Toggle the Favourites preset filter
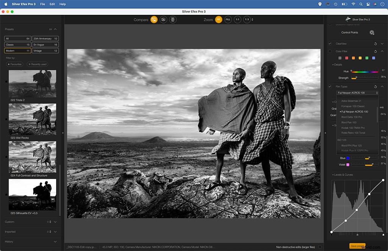Viewport: 388px width, 251px height. click(15, 64)
